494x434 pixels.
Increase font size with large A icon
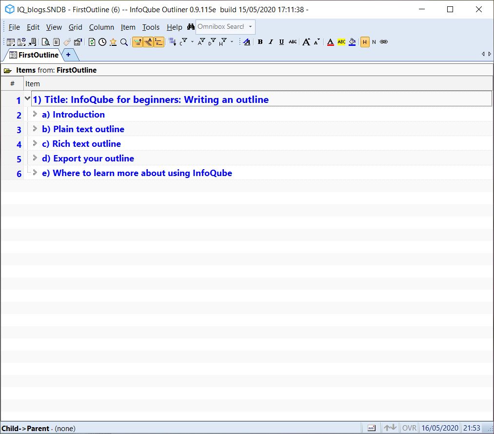(306, 42)
